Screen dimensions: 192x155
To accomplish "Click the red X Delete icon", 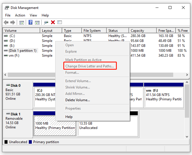I will coord(53,23).
